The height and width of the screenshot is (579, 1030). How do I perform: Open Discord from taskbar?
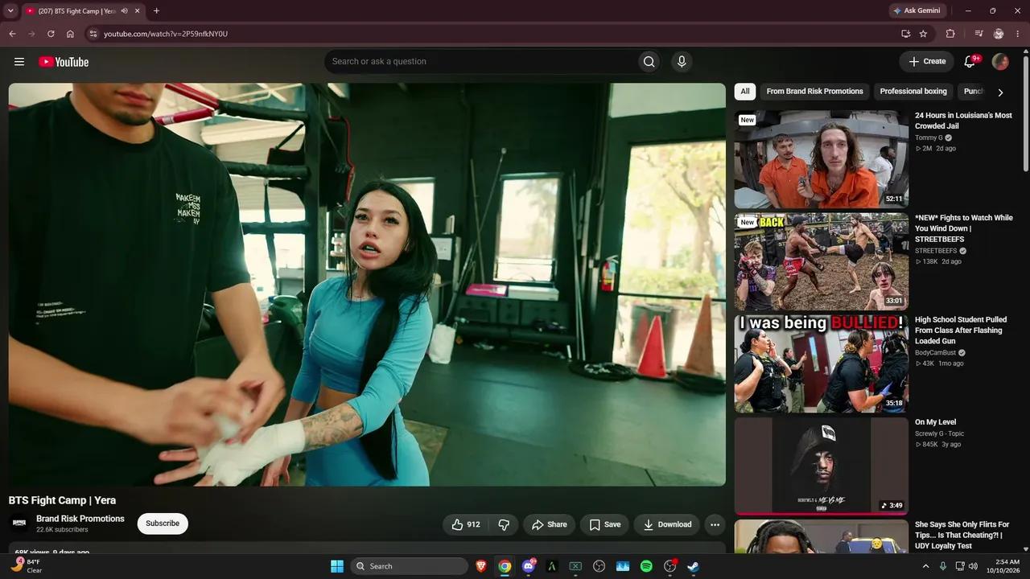pos(529,566)
